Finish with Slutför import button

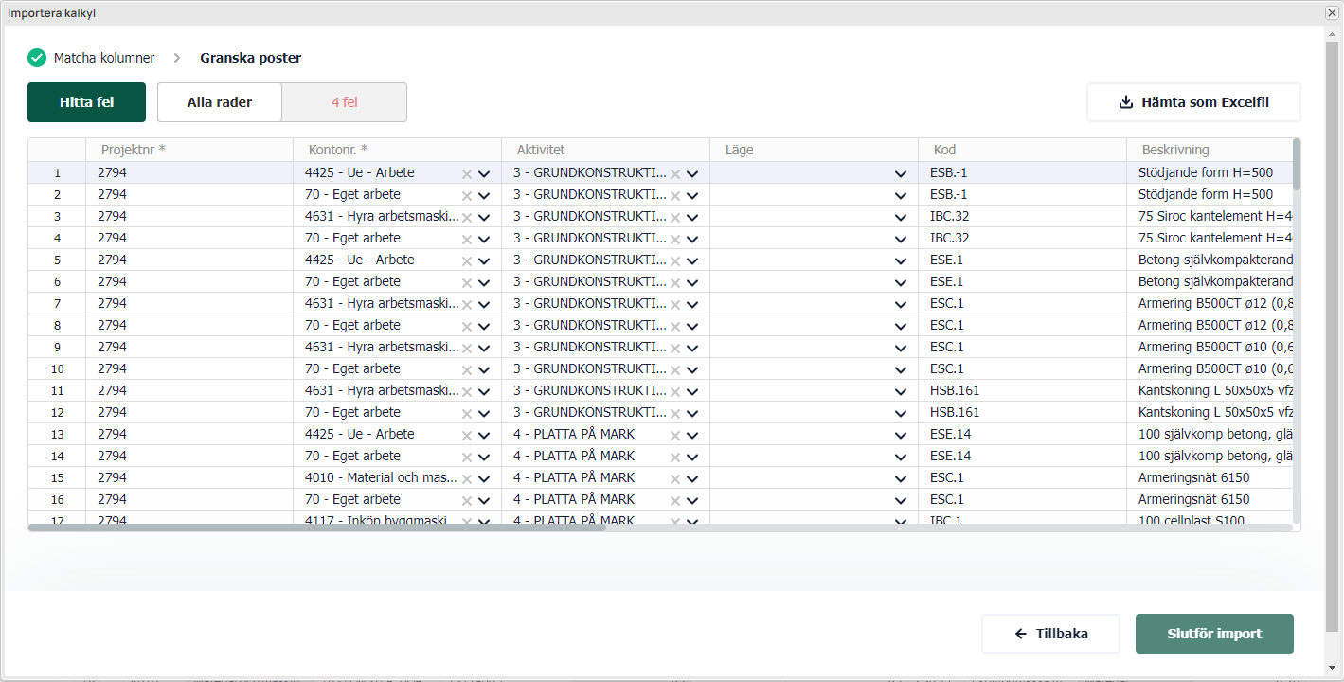coord(1214,634)
